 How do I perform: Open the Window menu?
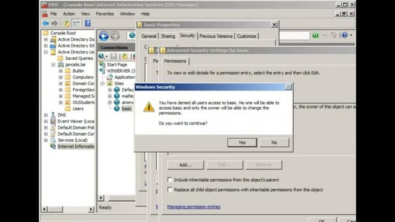pos(127,14)
